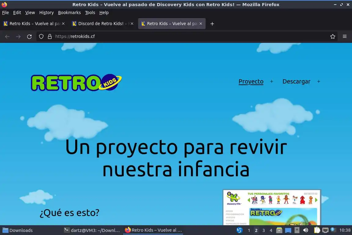Image resolution: width=352 pixels, height=235 pixels.
Task: Open a new tab
Action: coord(212,24)
